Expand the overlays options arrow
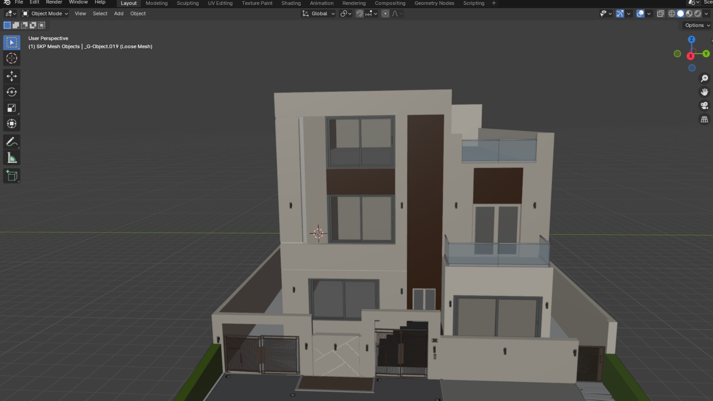713x401 pixels. pyautogui.click(x=649, y=14)
